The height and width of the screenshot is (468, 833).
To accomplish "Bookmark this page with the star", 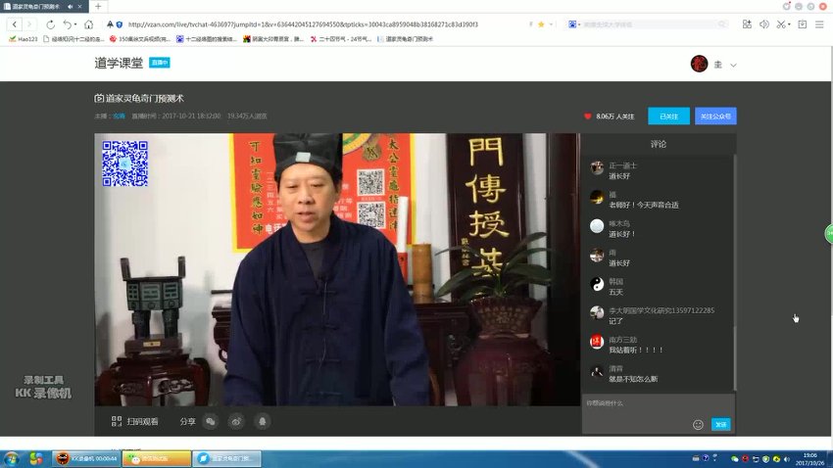I will click(541, 24).
